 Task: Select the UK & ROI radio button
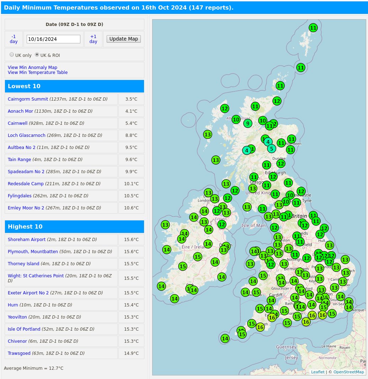pos(37,54)
